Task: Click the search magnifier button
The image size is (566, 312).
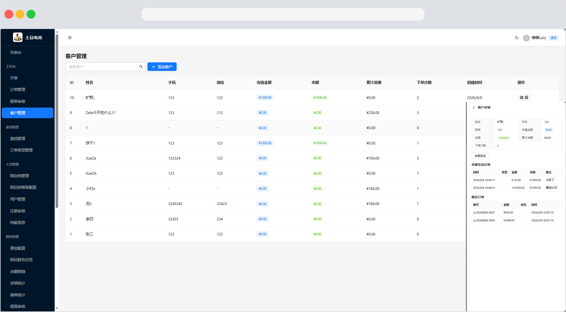Action: (141, 67)
